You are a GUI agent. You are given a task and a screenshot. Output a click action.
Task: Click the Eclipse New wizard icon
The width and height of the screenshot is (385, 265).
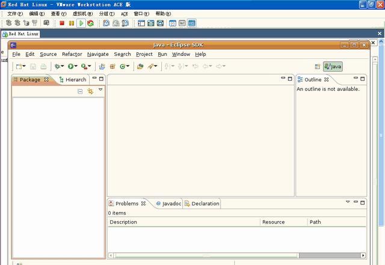[19, 67]
